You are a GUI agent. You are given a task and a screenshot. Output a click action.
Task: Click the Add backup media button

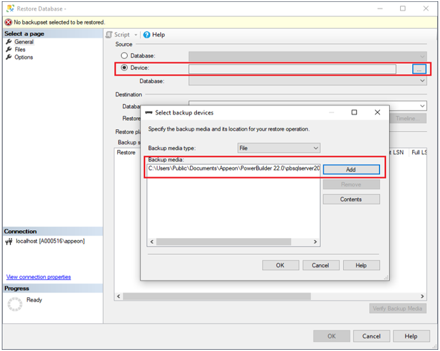coord(351,170)
